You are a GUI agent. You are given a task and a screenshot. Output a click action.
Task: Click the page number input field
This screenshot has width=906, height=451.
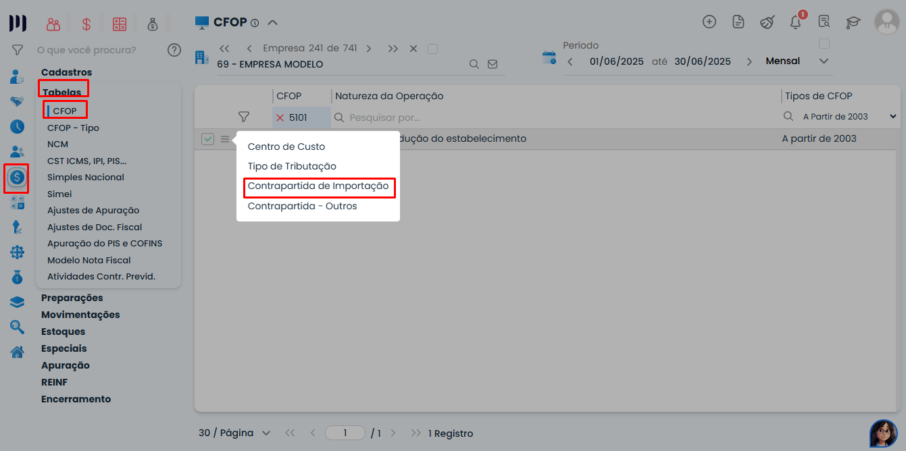click(x=345, y=433)
